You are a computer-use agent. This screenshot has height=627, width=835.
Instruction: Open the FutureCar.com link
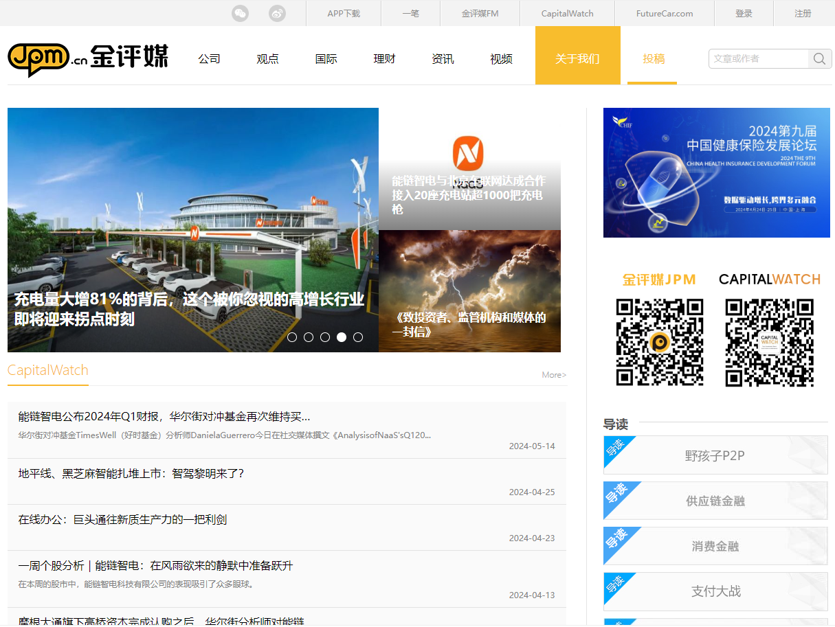(x=665, y=13)
